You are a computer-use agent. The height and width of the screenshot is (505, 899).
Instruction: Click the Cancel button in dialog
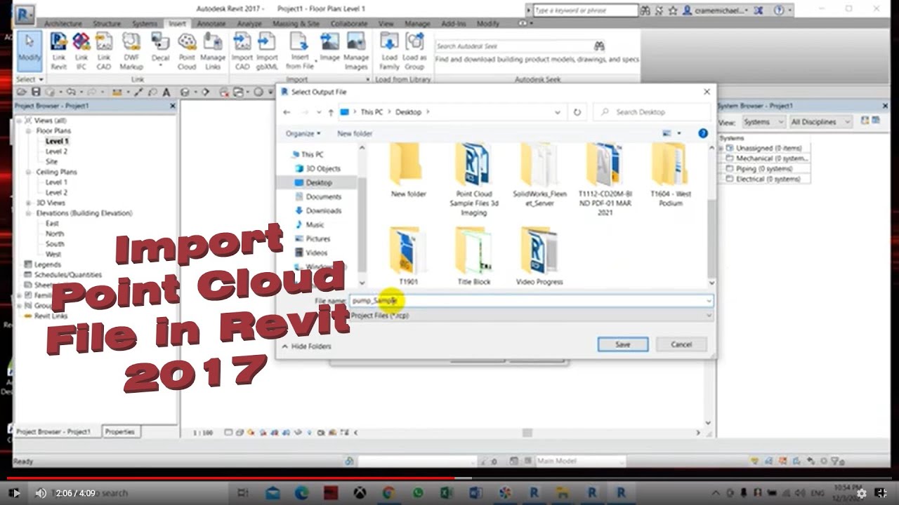click(x=681, y=344)
